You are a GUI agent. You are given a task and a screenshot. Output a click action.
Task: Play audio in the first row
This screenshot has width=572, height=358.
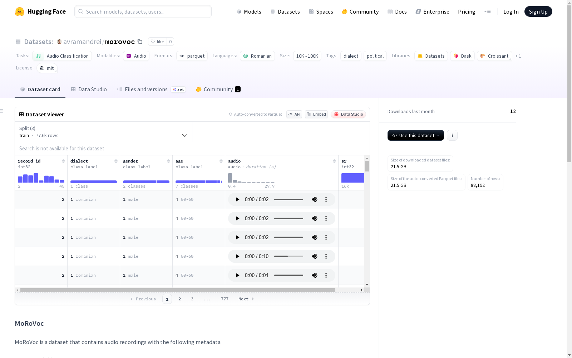[237, 199]
